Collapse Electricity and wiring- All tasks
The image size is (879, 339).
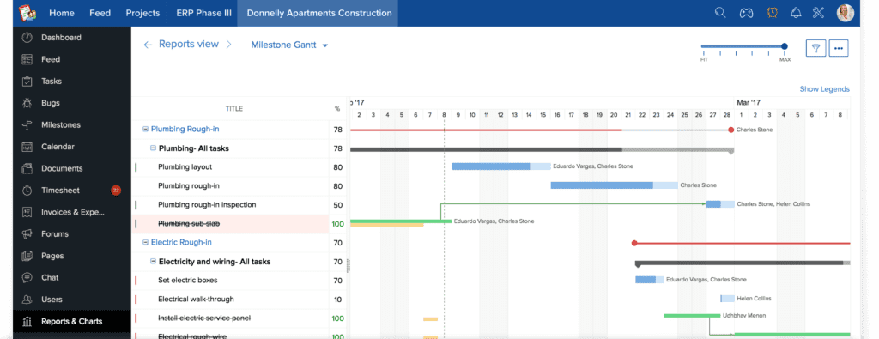153,262
